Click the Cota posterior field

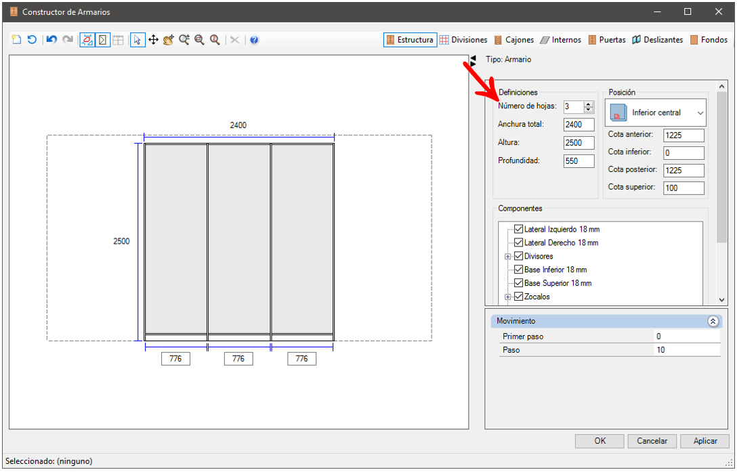684,171
